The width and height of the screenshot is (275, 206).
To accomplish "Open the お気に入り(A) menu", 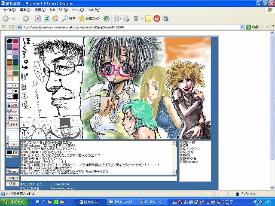I will pyautogui.click(x=58, y=10).
